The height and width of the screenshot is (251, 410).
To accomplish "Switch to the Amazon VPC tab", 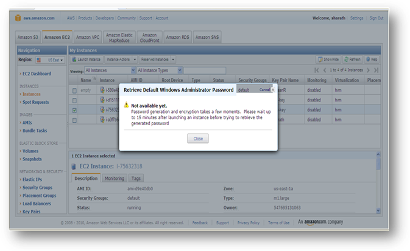I will click(88, 37).
